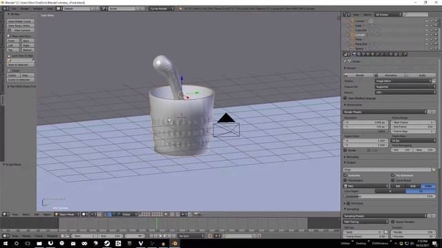Open the Render Presets dropdown
Image resolution: width=442 pixels, height=248 pixels.
pyautogui.click(x=385, y=112)
